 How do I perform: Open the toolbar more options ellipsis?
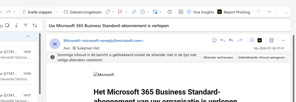(270, 12)
